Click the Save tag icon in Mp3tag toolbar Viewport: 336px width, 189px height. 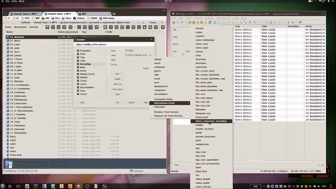tap(174, 23)
